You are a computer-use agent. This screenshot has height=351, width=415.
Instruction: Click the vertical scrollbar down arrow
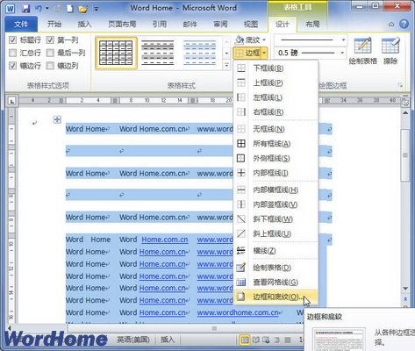pyautogui.click(x=405, y=289)
